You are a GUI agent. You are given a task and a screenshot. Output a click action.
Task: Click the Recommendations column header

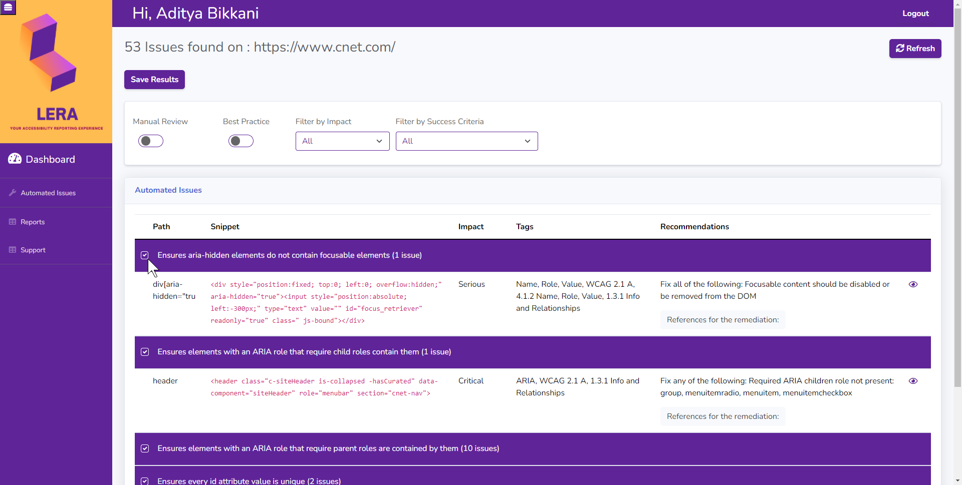click(x=694, y=227)
